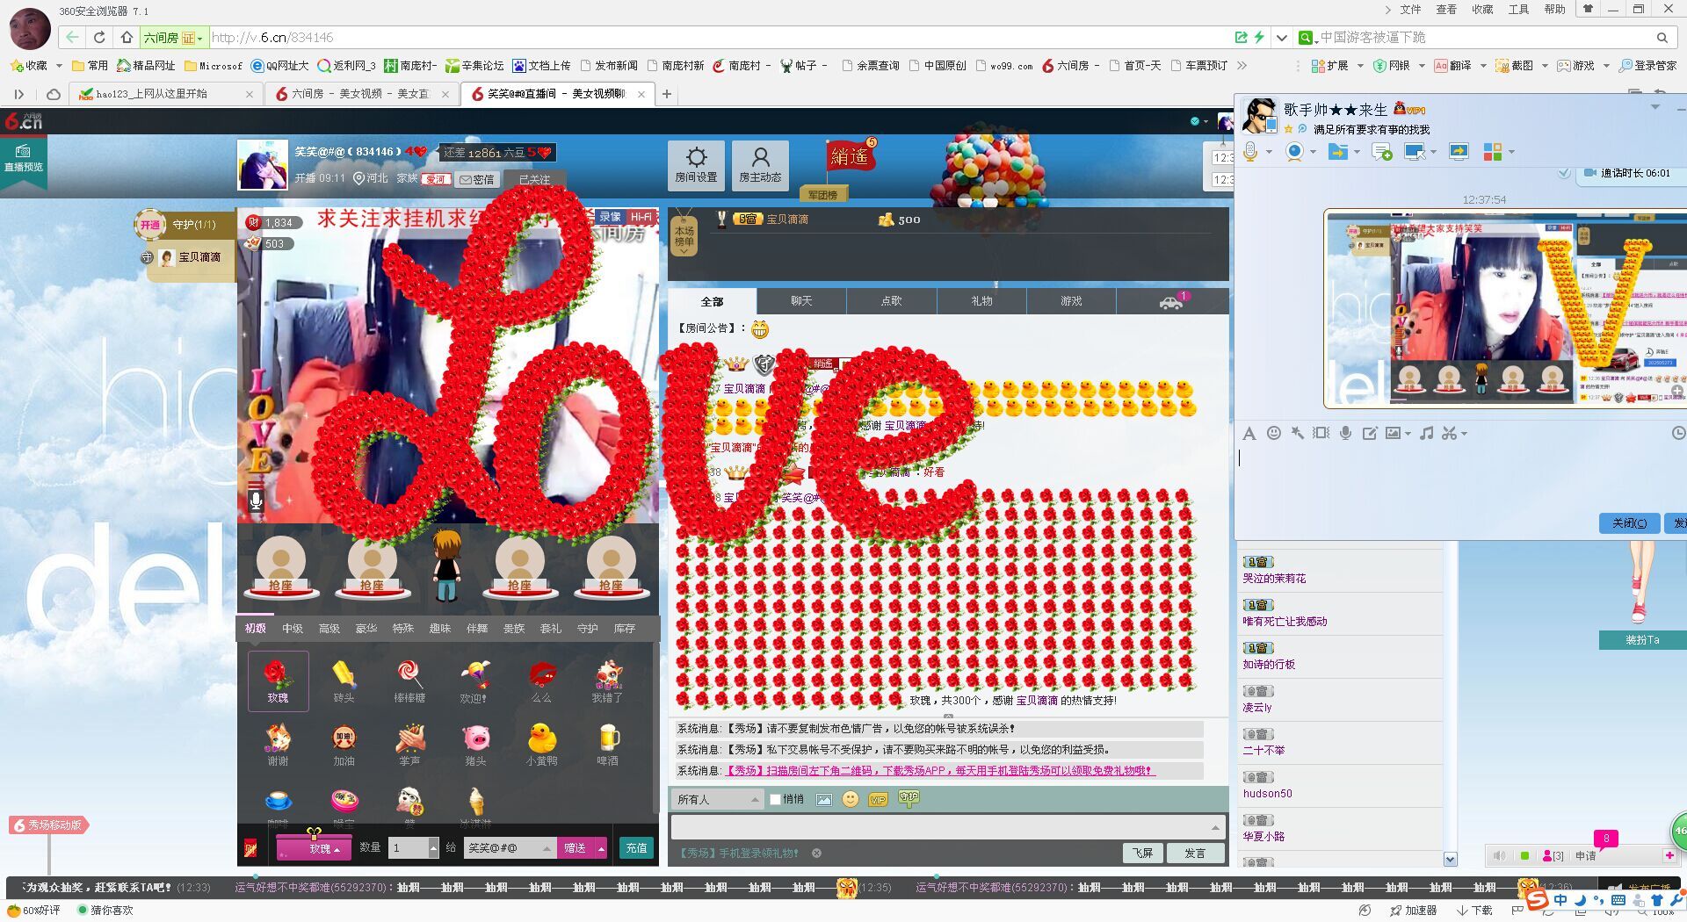Select the 猪头 pig gift
This screenshot has height=922, width=1687.
[475, 744]
